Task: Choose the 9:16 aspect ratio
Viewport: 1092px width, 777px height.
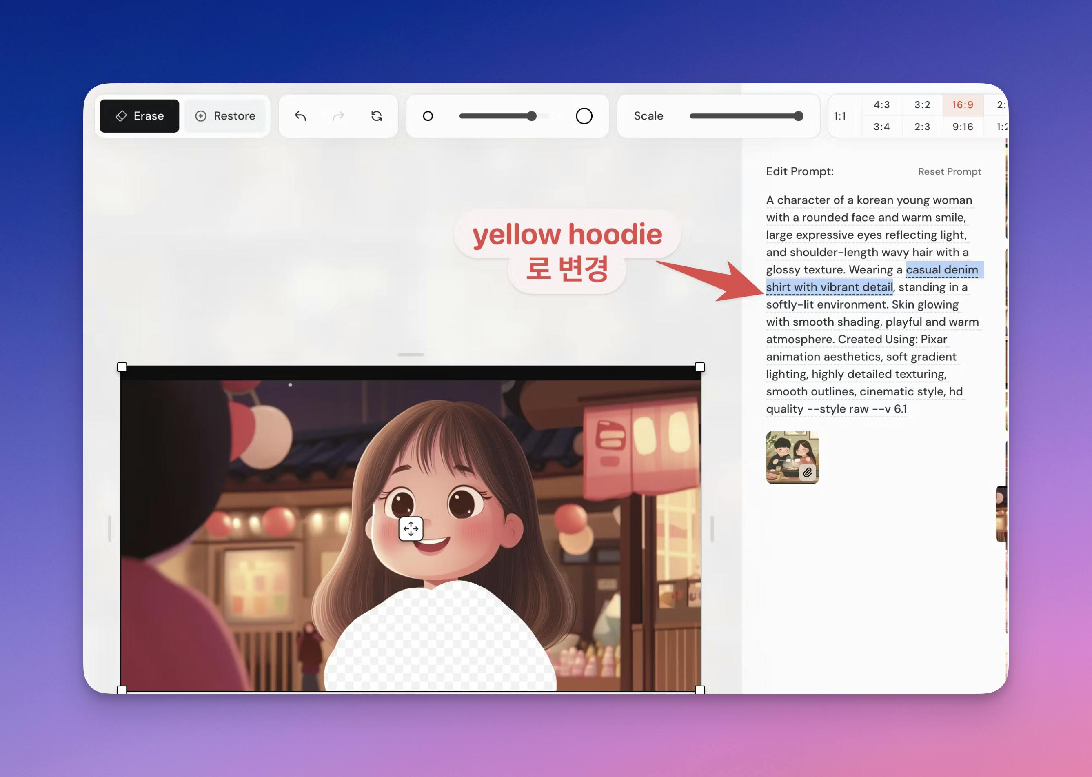Action: tap(962, 127)
